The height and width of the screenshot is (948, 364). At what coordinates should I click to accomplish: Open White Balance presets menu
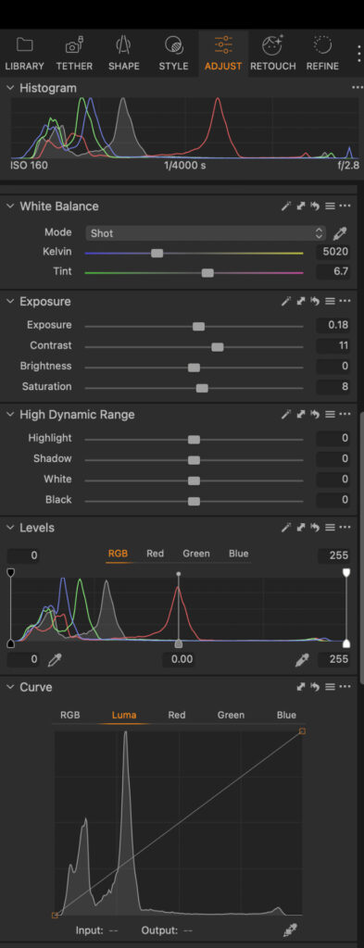point(330,206)
